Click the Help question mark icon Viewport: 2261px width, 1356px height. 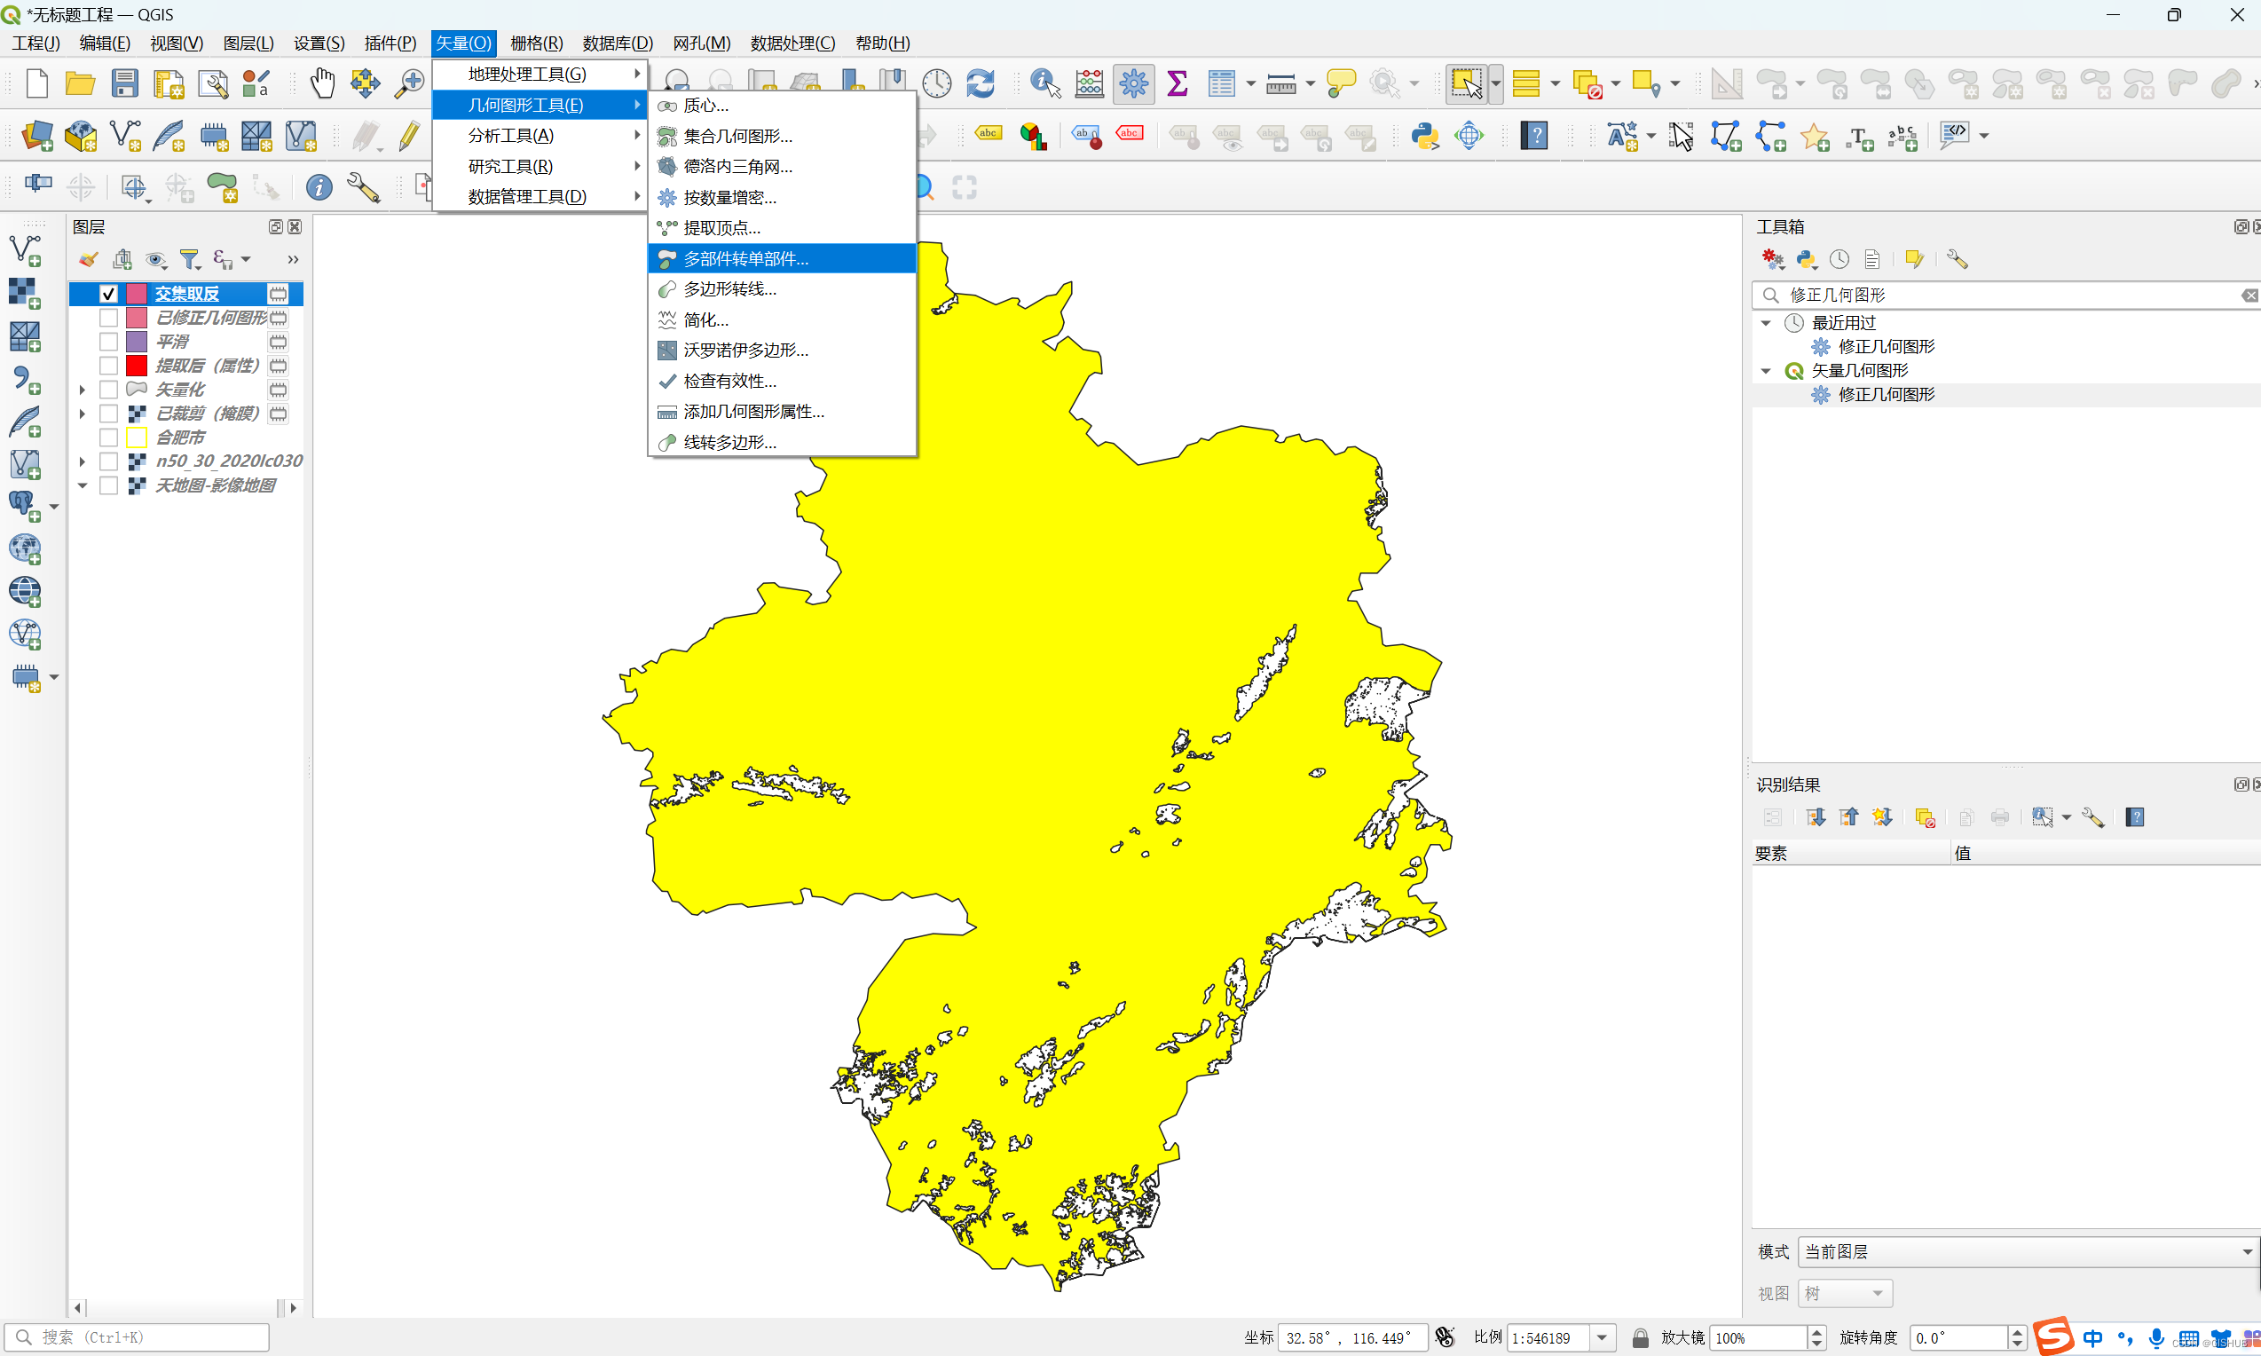coord(1534,136)
